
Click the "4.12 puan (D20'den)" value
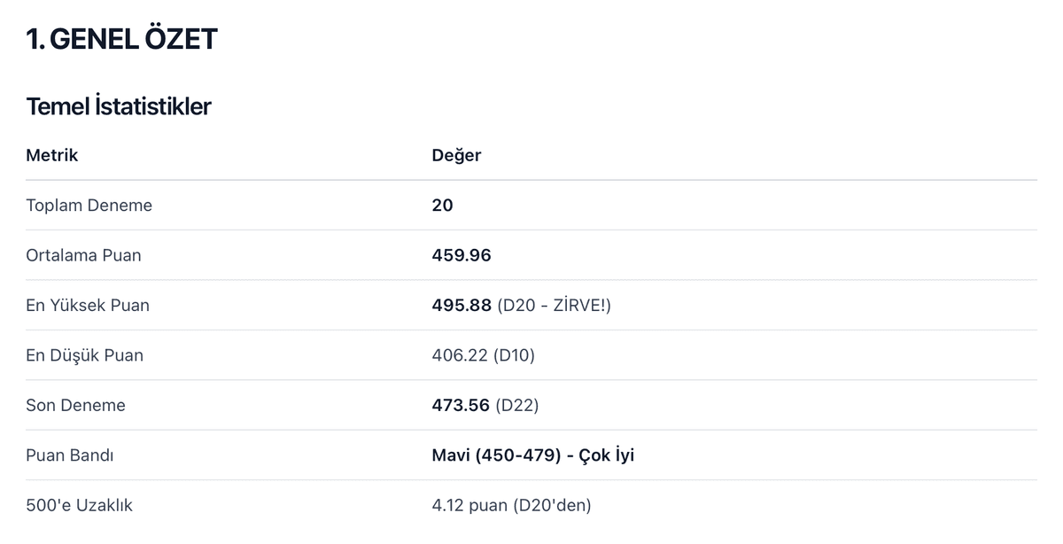tap(511, 506)
